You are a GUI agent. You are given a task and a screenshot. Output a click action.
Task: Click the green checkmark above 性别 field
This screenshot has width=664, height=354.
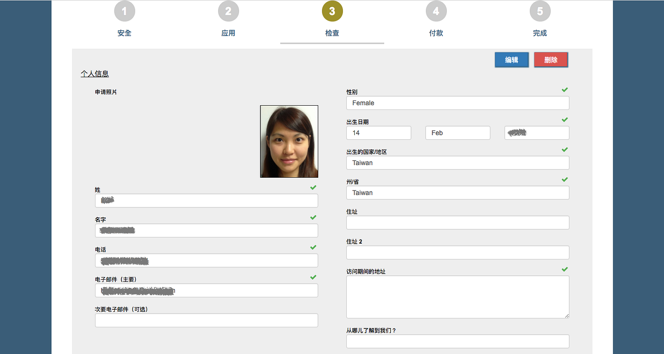[564, 90]
